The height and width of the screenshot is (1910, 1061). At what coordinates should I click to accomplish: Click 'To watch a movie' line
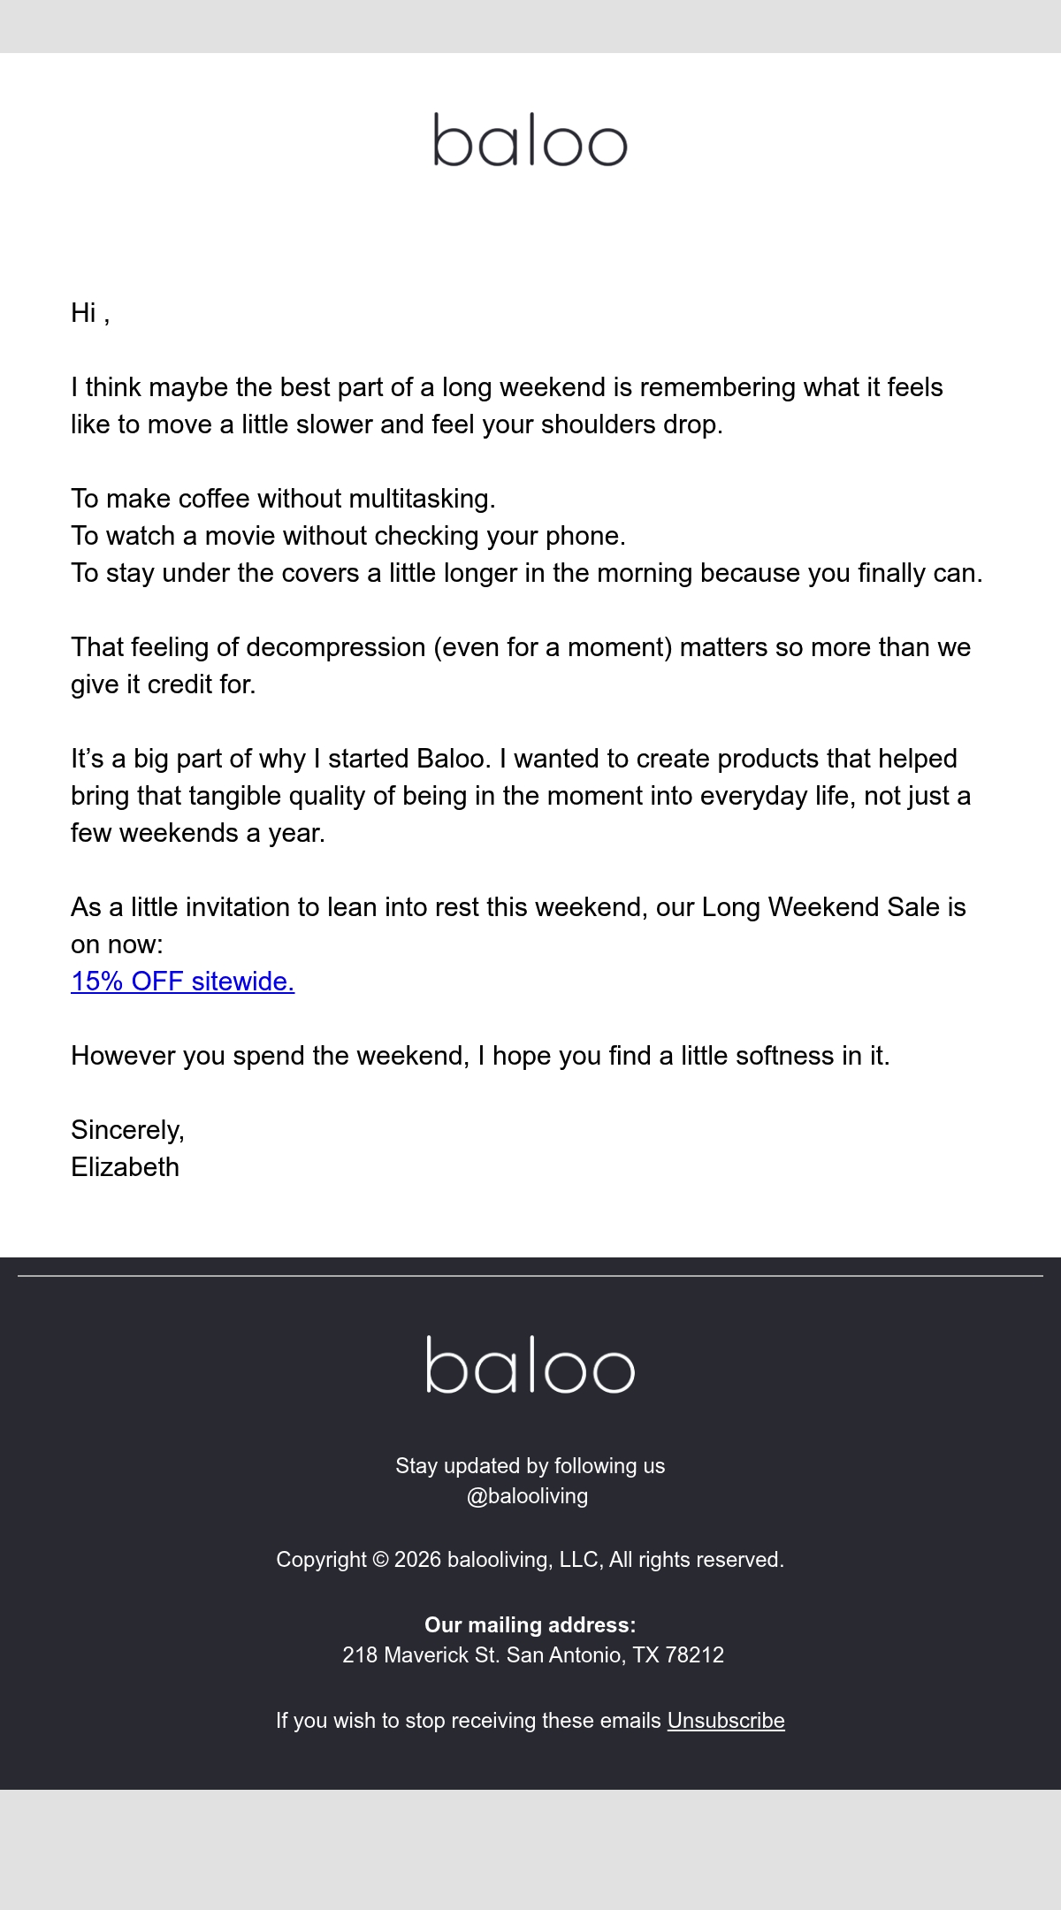tap(348, 536)
